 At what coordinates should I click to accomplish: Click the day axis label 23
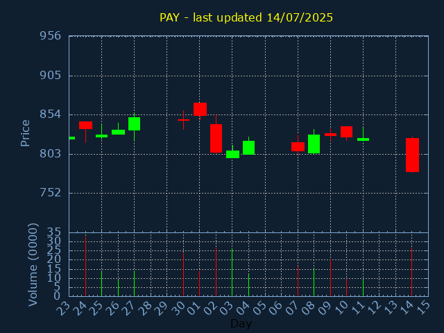(x=63, y=308)
